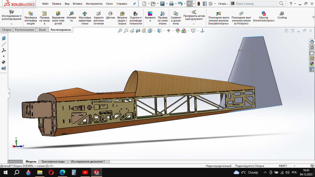Open the Исследование движения 1 tab
Viewport: 315px width, 177px height.
pos(88,161)
